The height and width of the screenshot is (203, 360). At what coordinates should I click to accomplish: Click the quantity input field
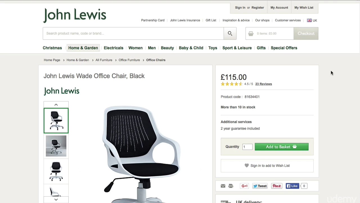click(x=247, y=147)
